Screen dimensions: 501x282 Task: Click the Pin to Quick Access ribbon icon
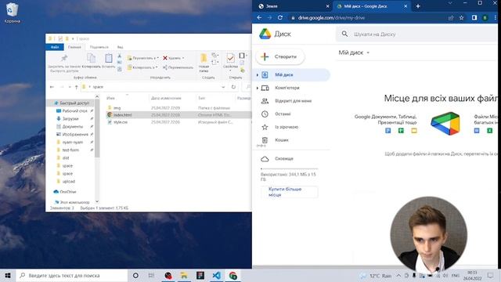coord(64,58)
